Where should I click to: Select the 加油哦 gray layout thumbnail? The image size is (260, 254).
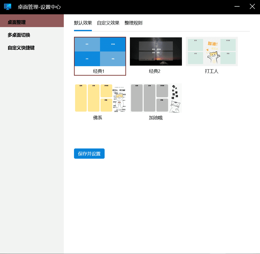(x=156, y=98)
